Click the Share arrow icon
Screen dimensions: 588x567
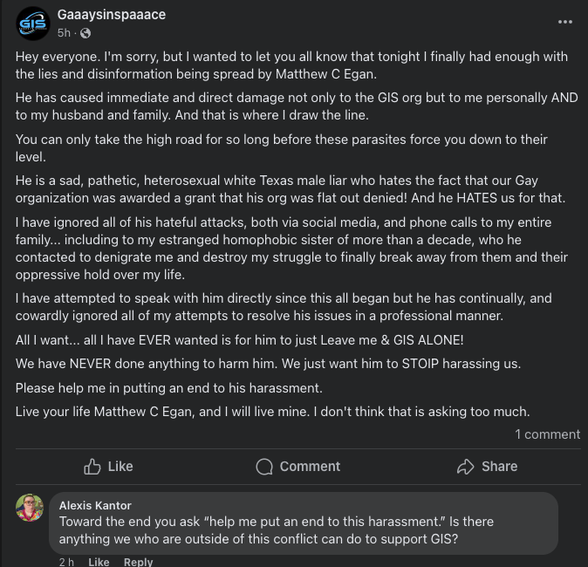[466, 467]
